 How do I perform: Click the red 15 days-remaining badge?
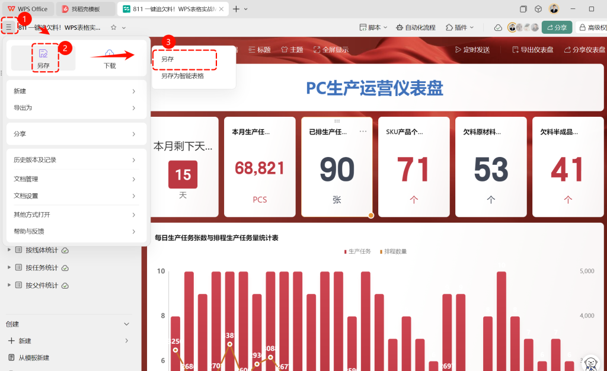[183, 174]
